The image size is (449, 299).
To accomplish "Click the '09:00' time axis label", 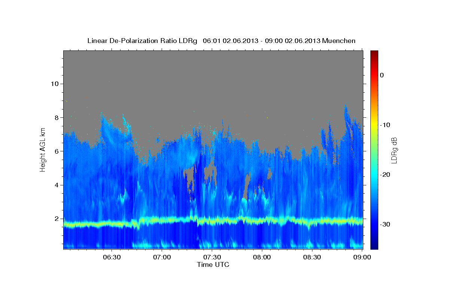I will tap(362, 257).
